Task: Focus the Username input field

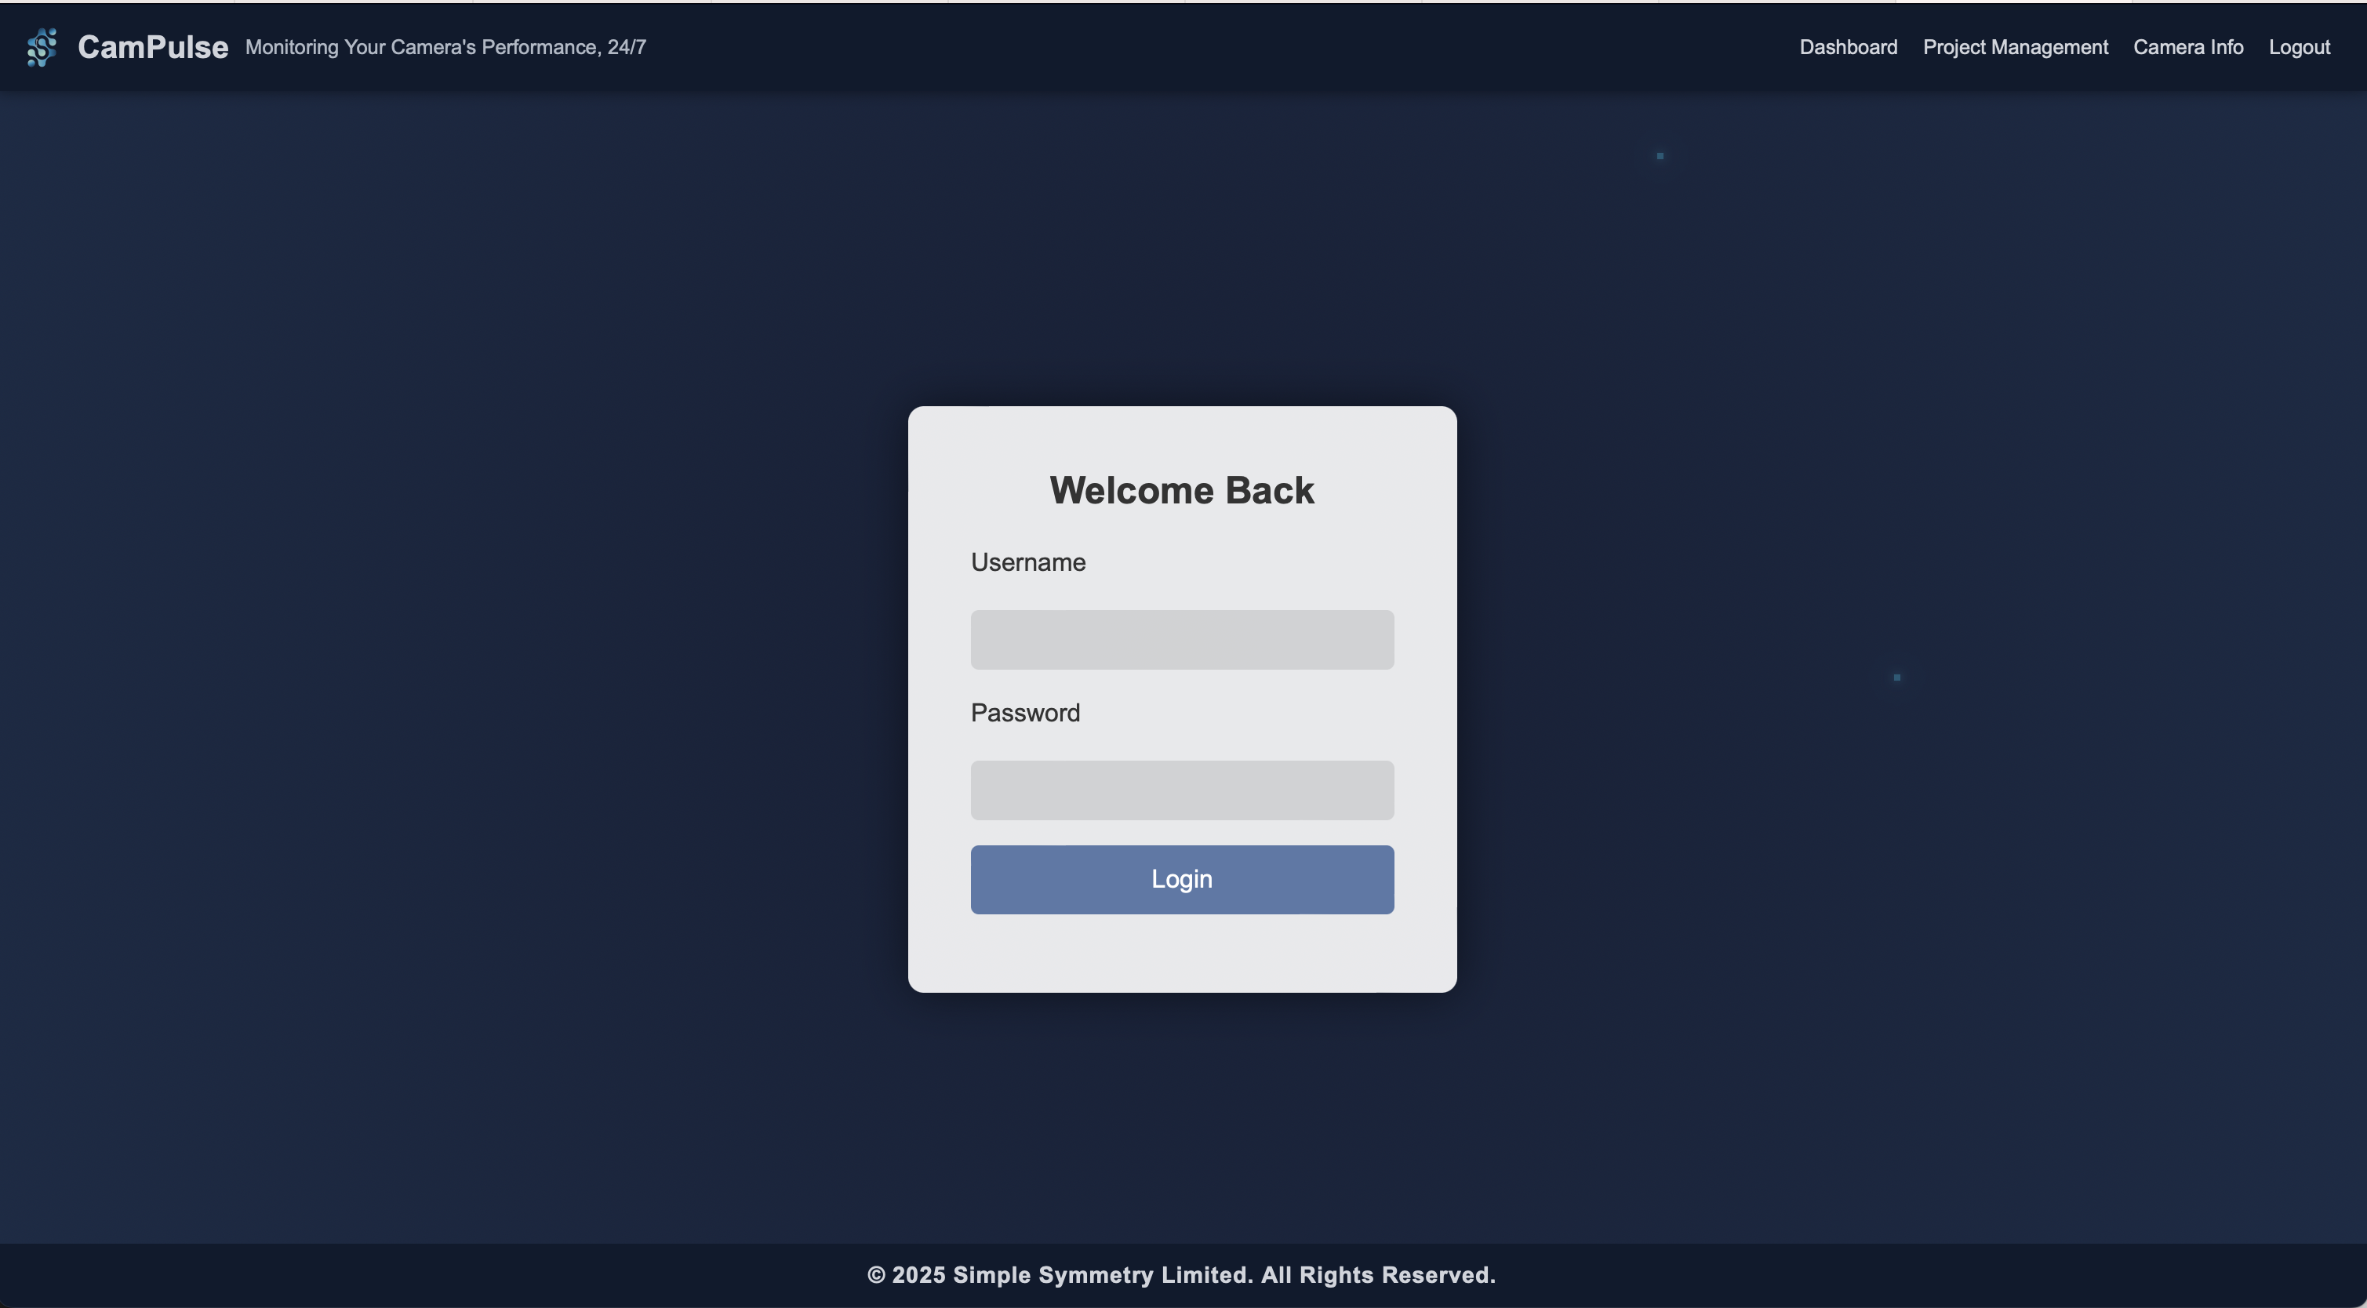Action: [1182, 639]
